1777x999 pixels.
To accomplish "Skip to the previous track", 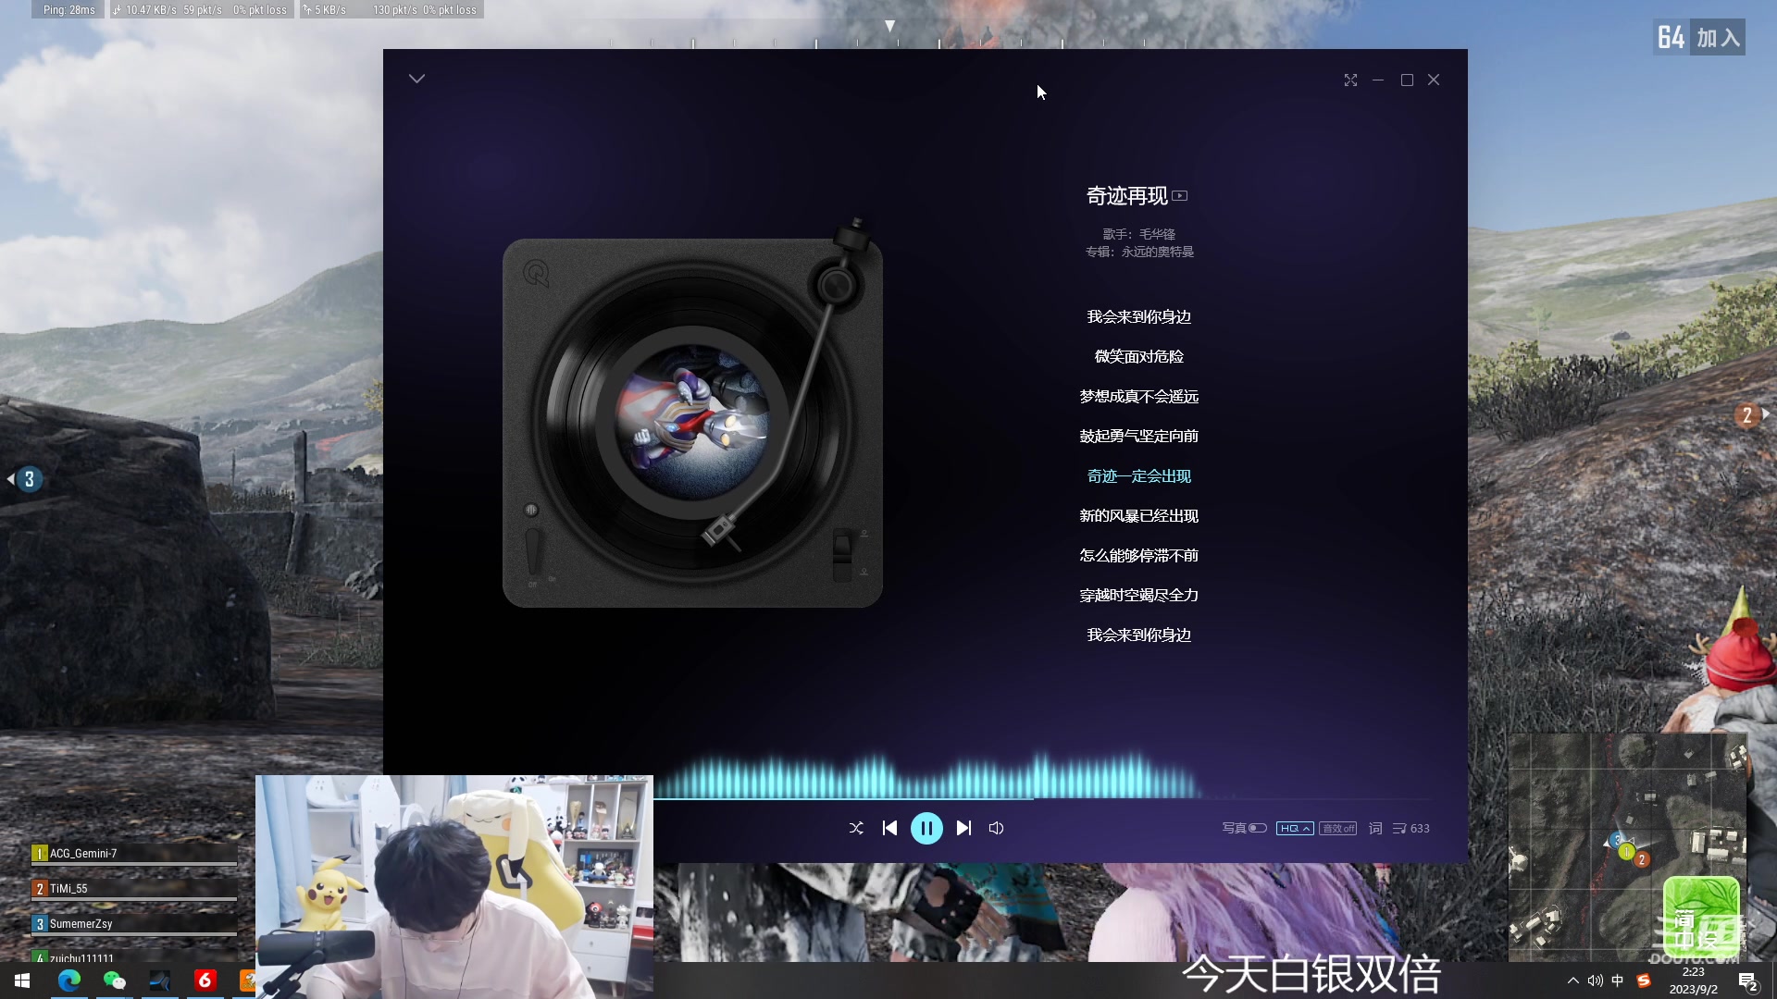I will coord(889,828).
